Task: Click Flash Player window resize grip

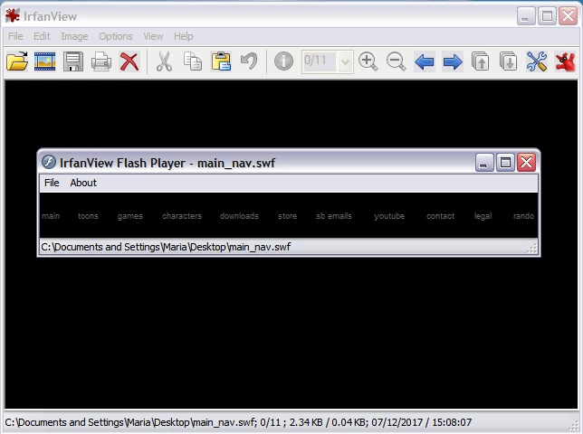Action: [x=532, y=249]
